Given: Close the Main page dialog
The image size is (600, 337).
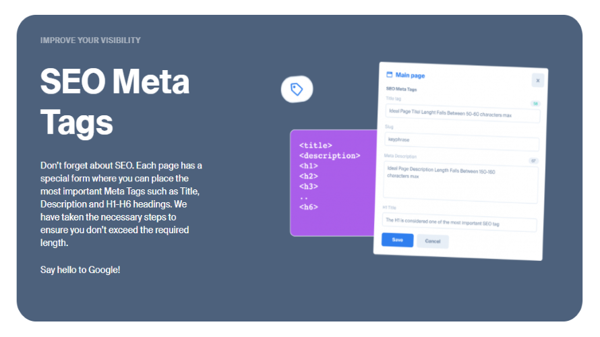Looking at the screenshot, I should (537, 80).
